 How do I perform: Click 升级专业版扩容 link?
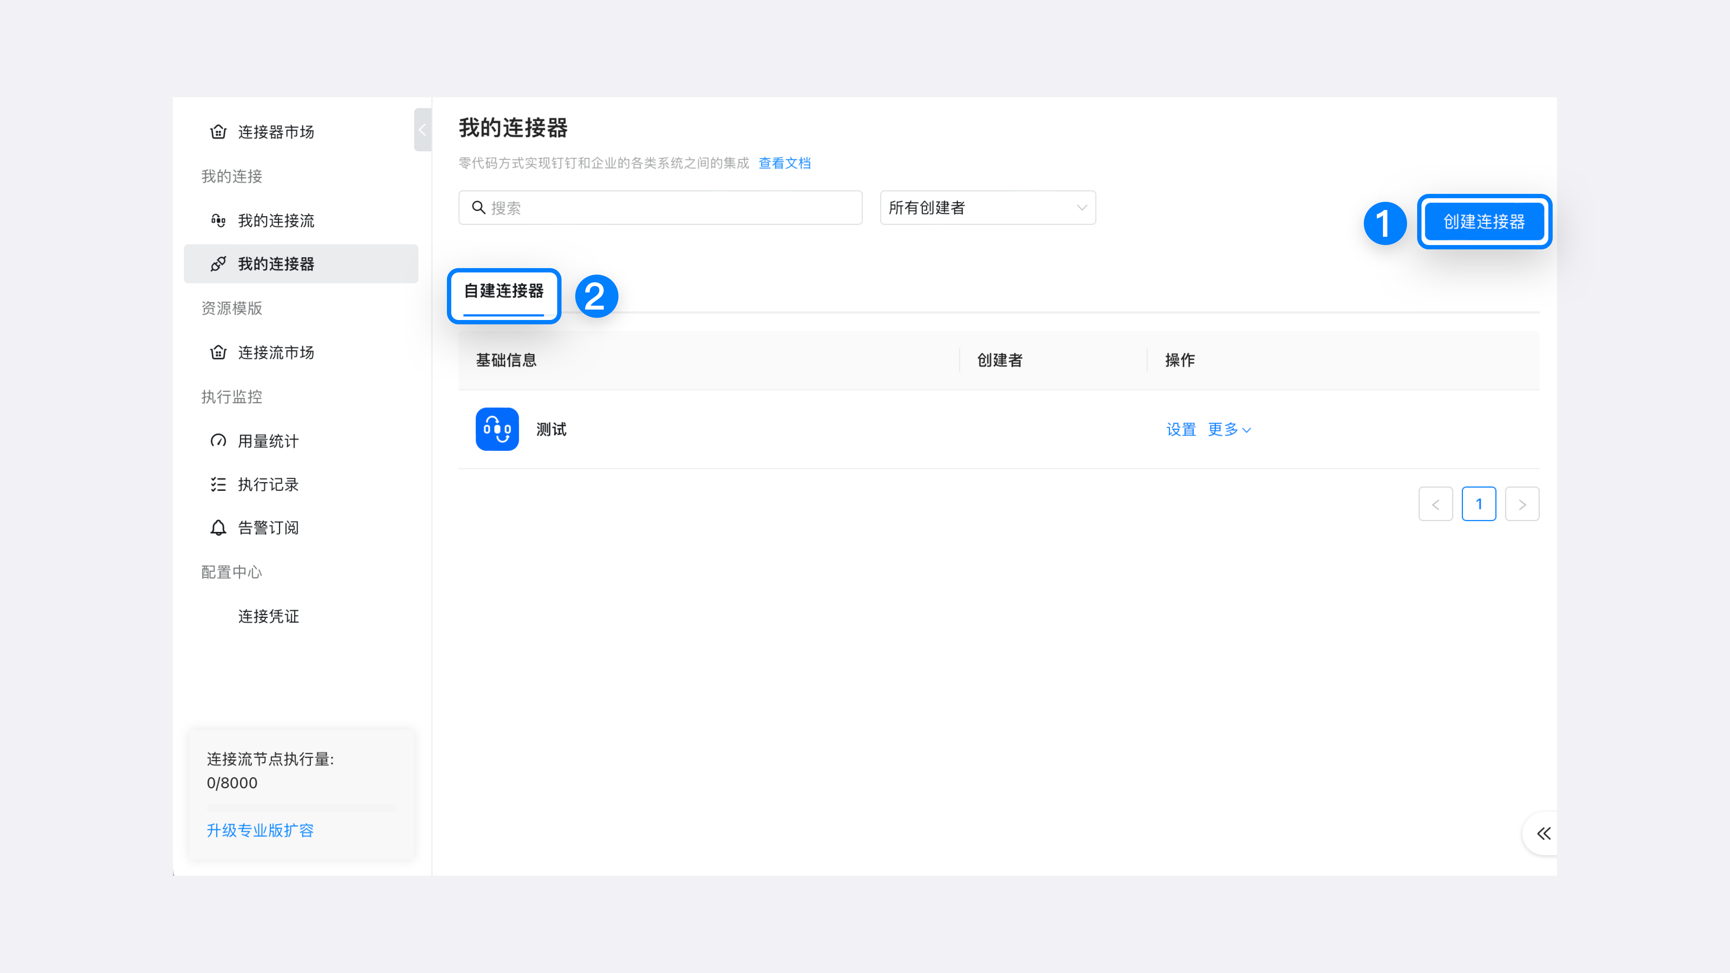click(x=260, y=831)
